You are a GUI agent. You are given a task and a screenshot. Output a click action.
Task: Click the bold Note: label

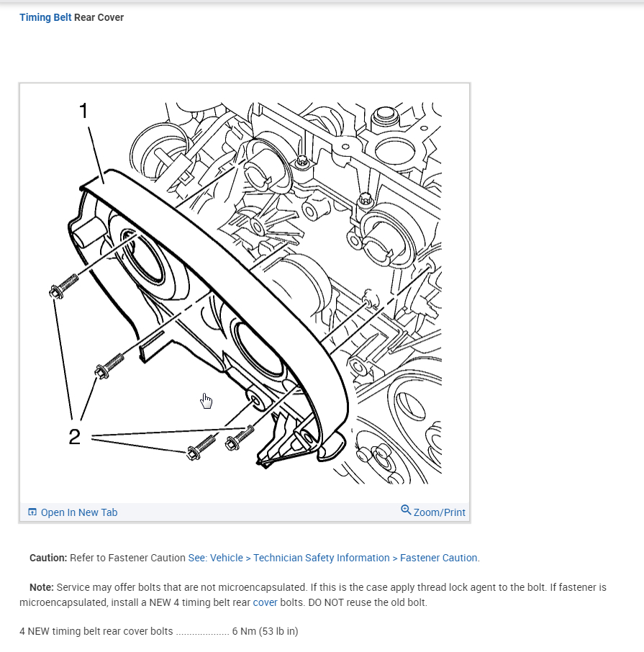(x=42, y=587)
